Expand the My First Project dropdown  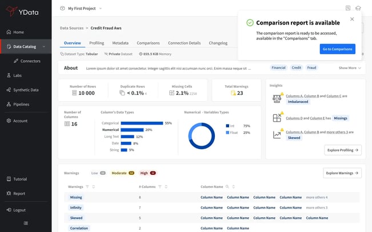click(81, 9)
